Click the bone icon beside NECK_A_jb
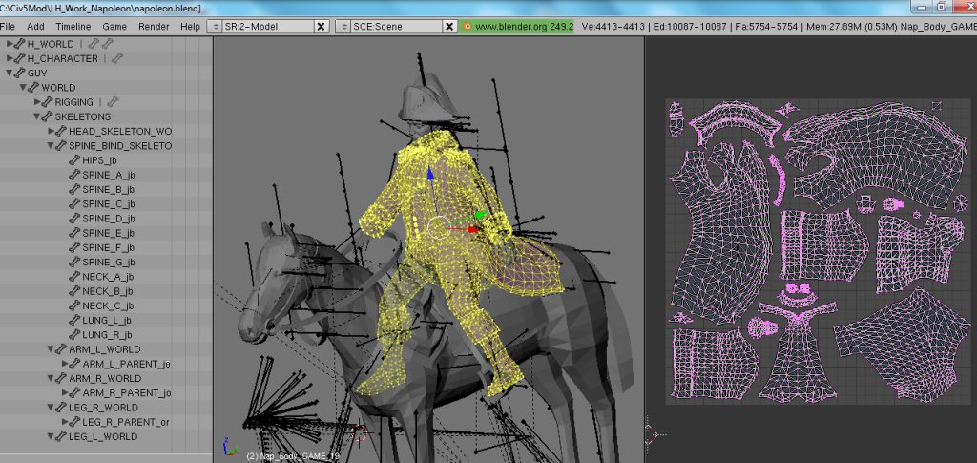977x463 pixels. tap(74, 277)
